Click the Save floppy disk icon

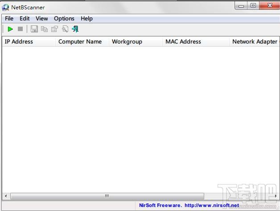34,29
